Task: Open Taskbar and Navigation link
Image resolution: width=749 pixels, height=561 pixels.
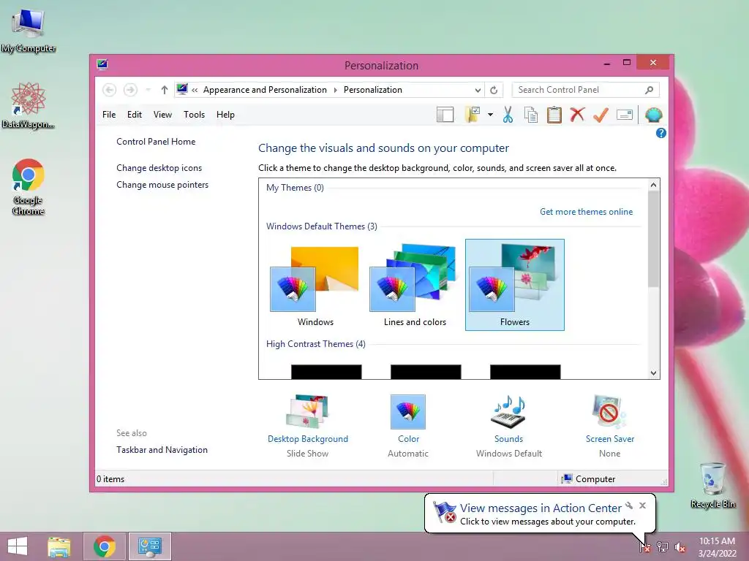Action: (162, 450)
